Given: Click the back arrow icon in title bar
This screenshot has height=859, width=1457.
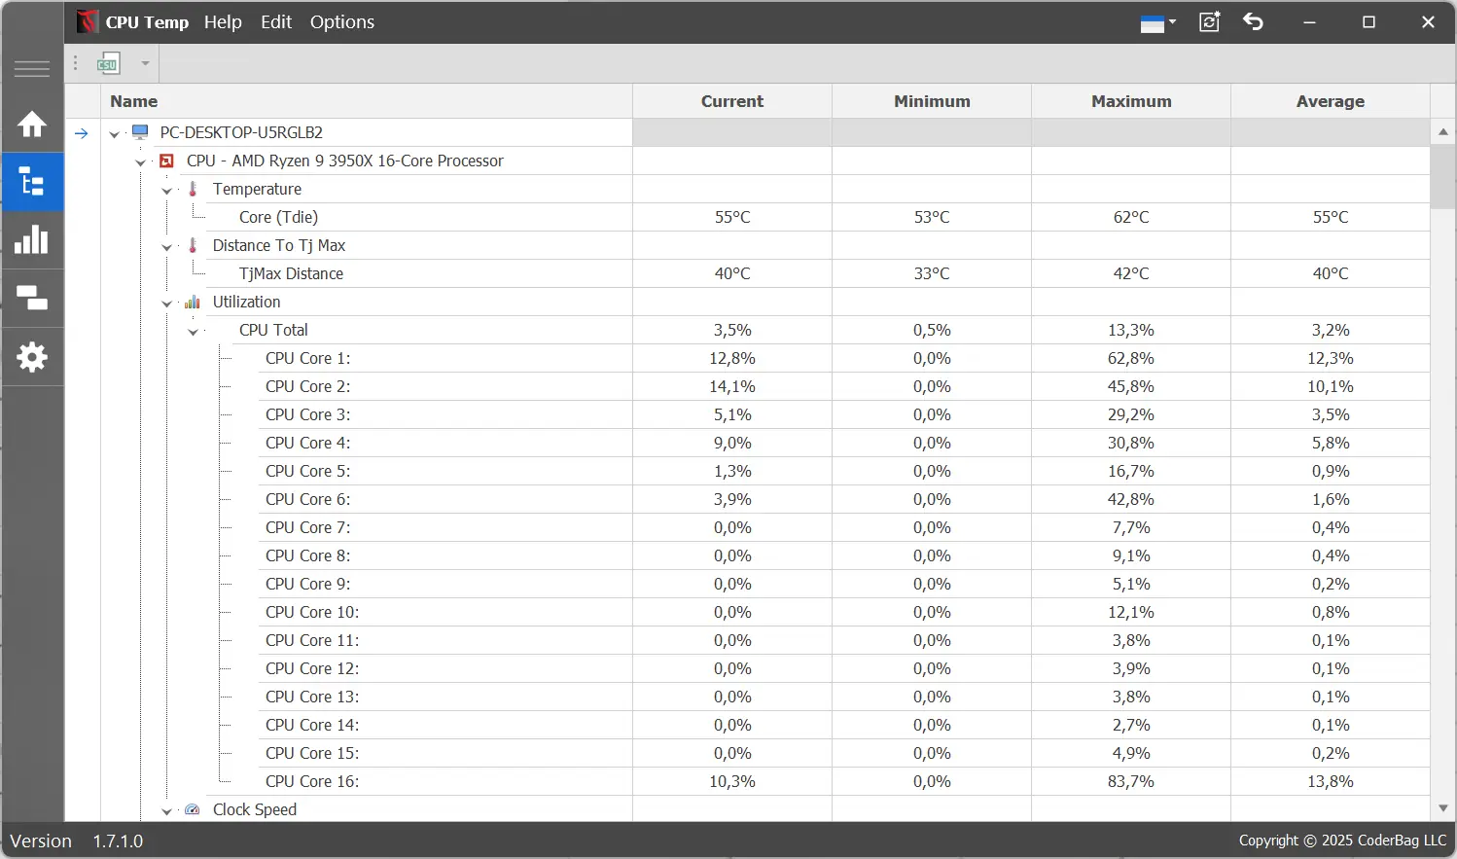Looking at the screenshot, I should (1254, 21).
